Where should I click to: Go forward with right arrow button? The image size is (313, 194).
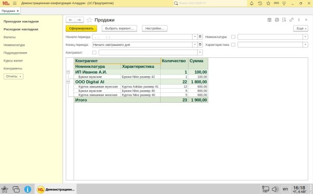79,20
